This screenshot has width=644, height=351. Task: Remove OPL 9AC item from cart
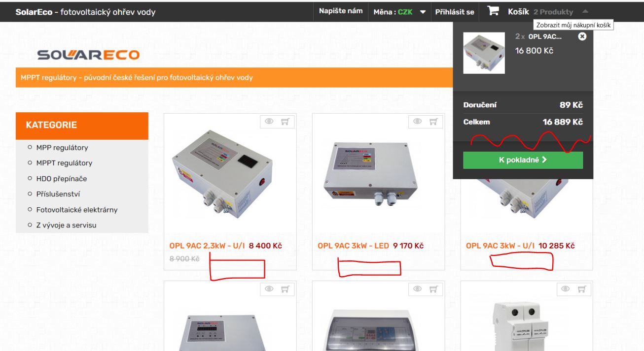tap(582, 36)
